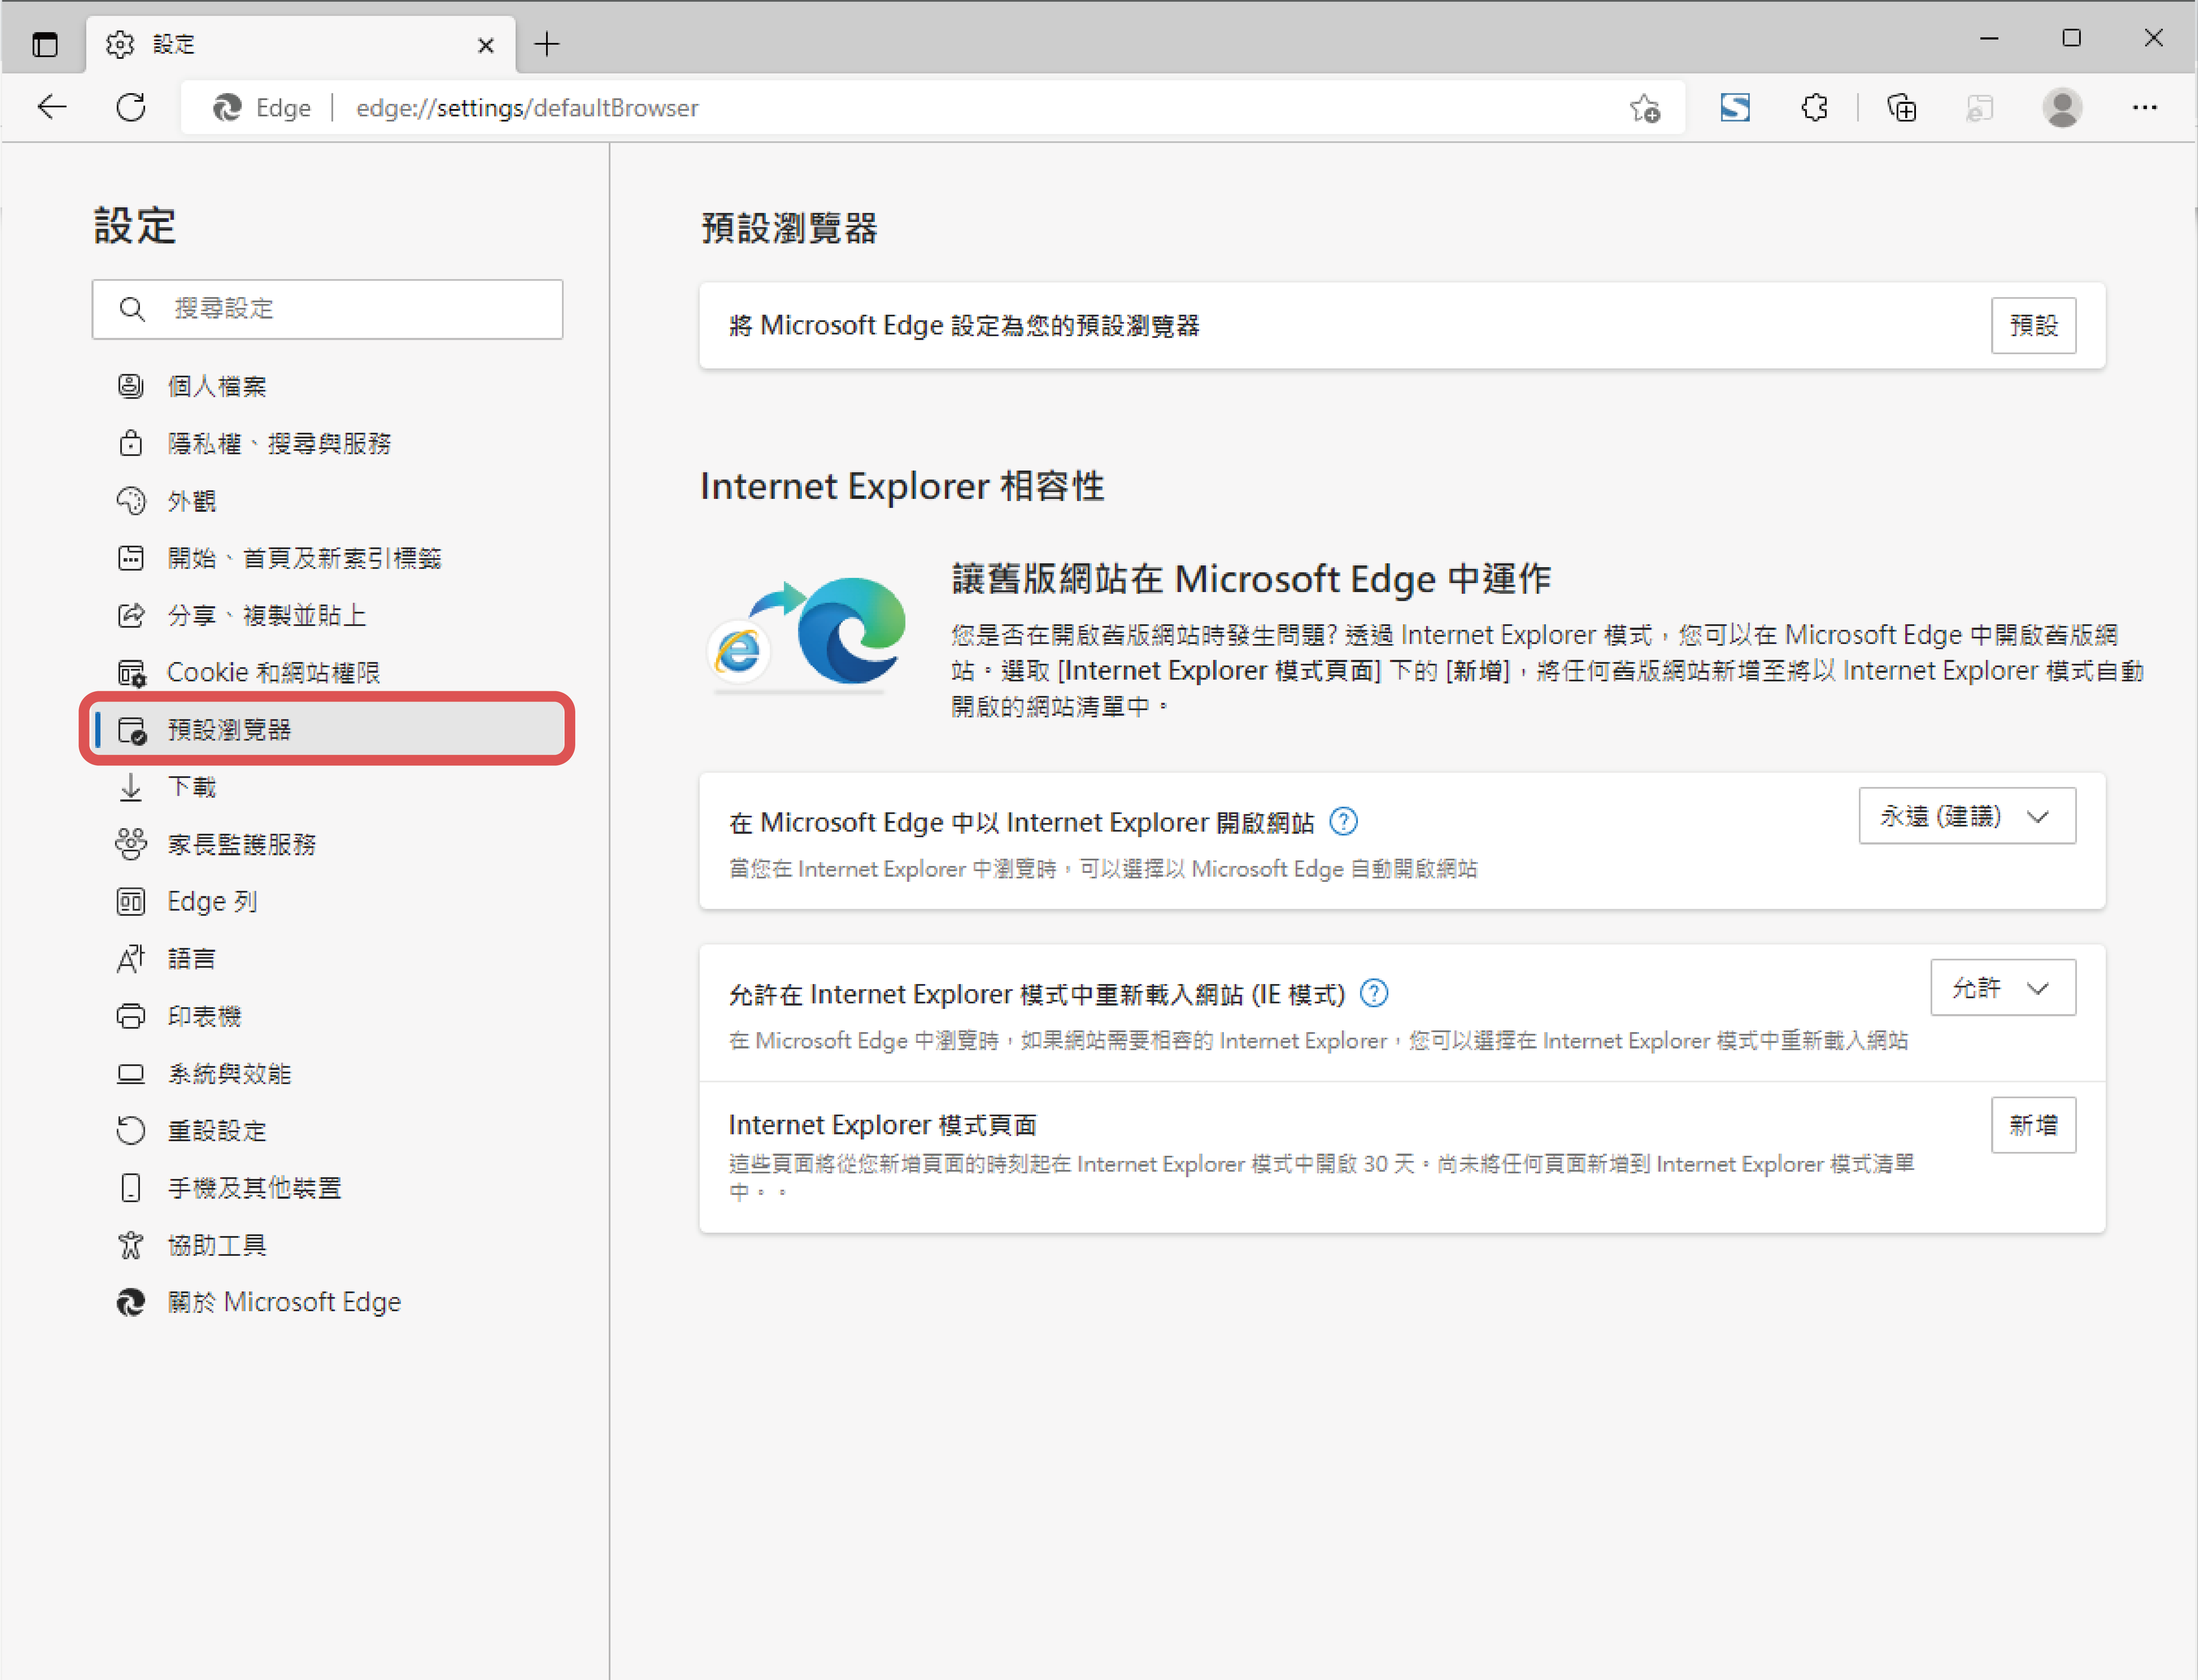Click help icon next to IE 模式 reload setting

pos(1374,993)
